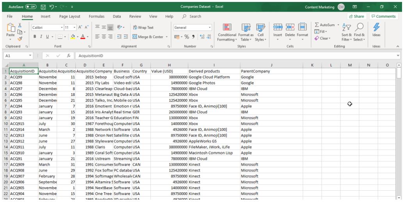Viewport: 404px width, 202px height.
Task: Click the Format cells button
Action: click(302, 32)
